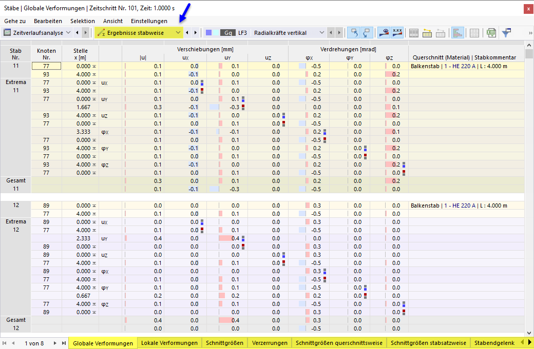Open the Einstellungen menu
Viewport: 534px width, 349px height.
click(x=149, y=21)
